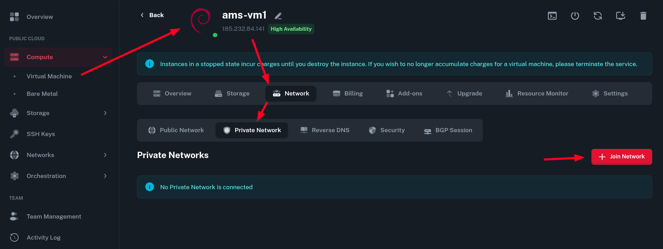Switch to the Billing tab
Viewport: 663px width, 249px height.
(348, 93)
